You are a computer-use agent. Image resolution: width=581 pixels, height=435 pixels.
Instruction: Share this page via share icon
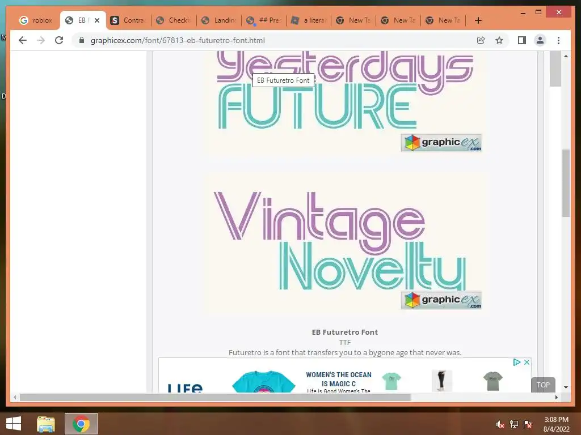(x=481, y=40)
